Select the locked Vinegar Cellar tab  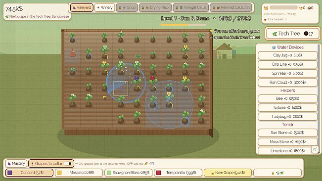191,7
